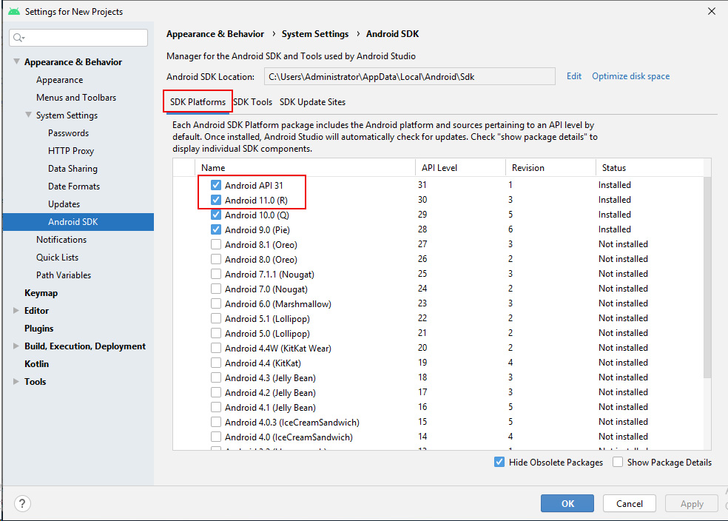The height and width of the screenshot is (521, 728).
Task: Check the Android 4.4 (KitKat) checkbox
Action: (x=216, y=363)
